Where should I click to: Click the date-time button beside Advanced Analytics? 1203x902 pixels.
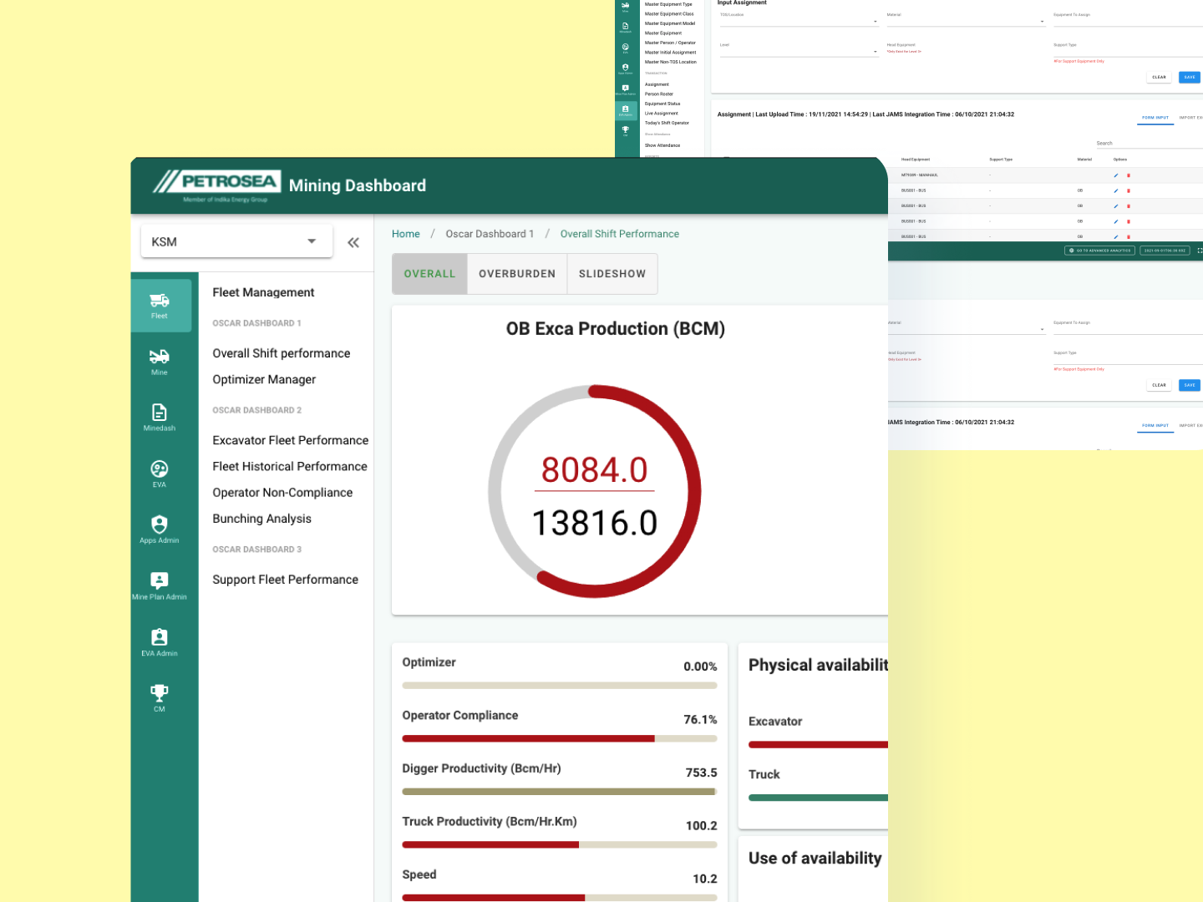tap(1165, 251)
